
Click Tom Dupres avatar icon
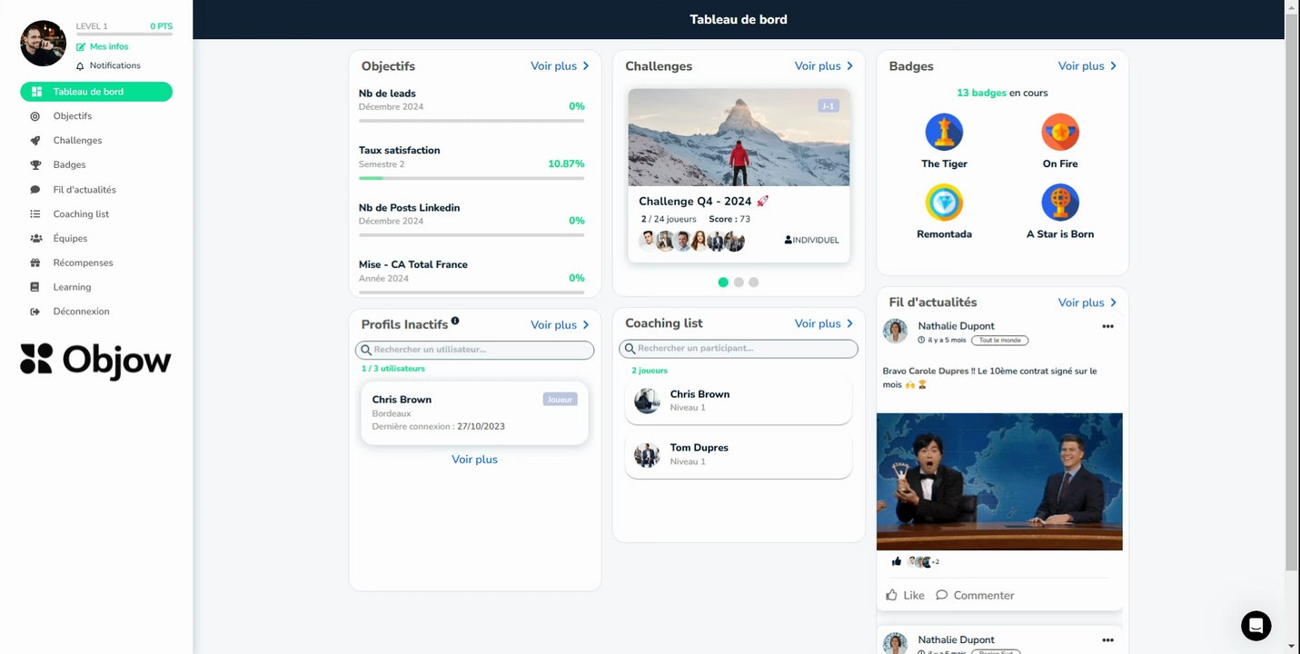point(647,454)
